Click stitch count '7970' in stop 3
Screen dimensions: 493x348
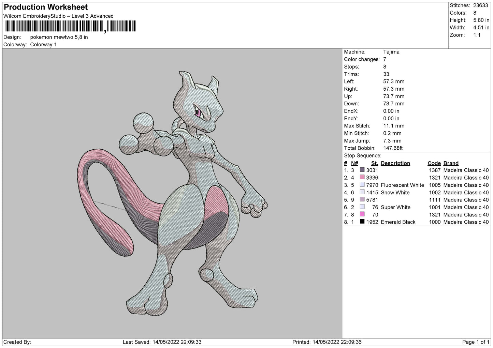point(372,185)
